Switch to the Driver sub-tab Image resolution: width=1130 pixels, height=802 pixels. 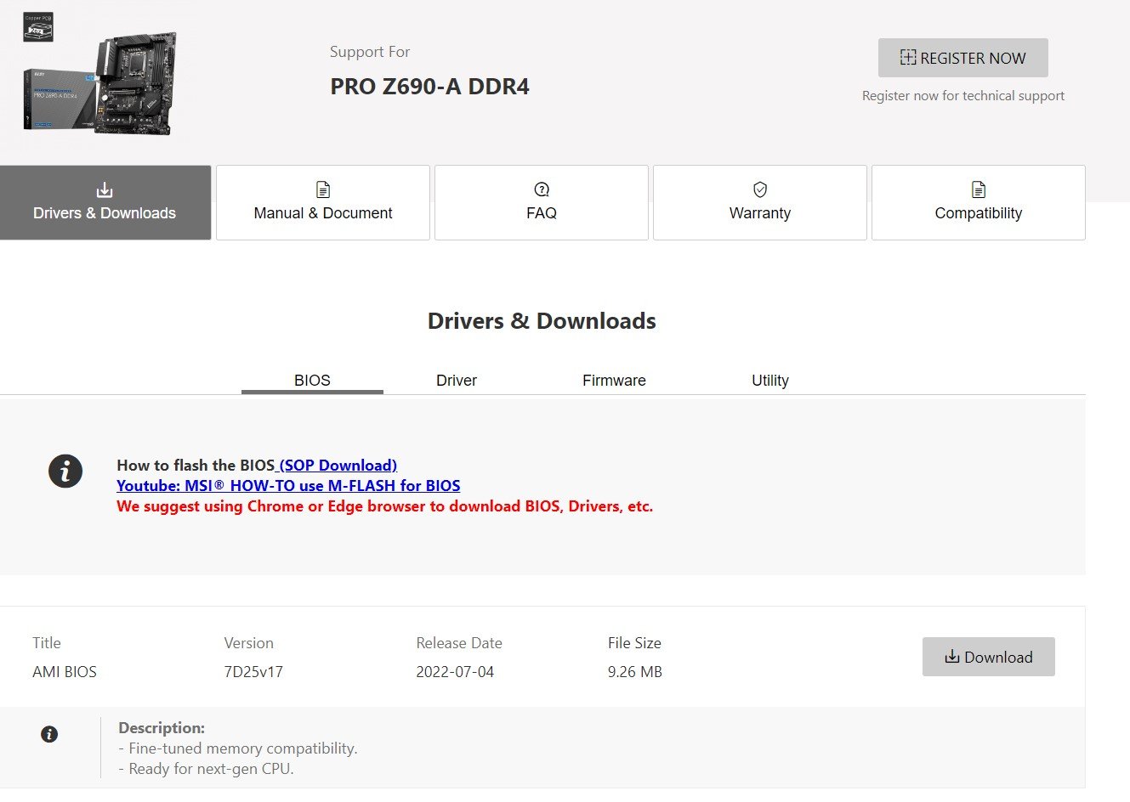pos(457,381)
